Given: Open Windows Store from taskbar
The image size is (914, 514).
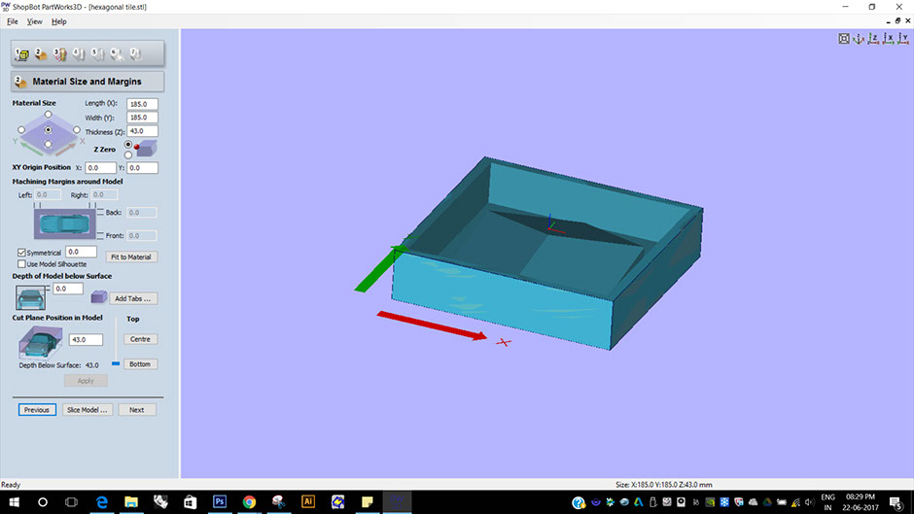Looking at the screenshot, I should tap(190, 501).
